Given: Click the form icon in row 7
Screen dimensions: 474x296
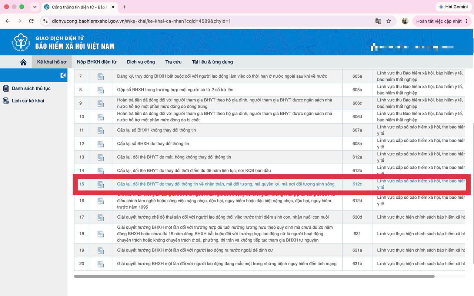Looking at the screenshot, I should pyautogui.click(x=101, y=77).
